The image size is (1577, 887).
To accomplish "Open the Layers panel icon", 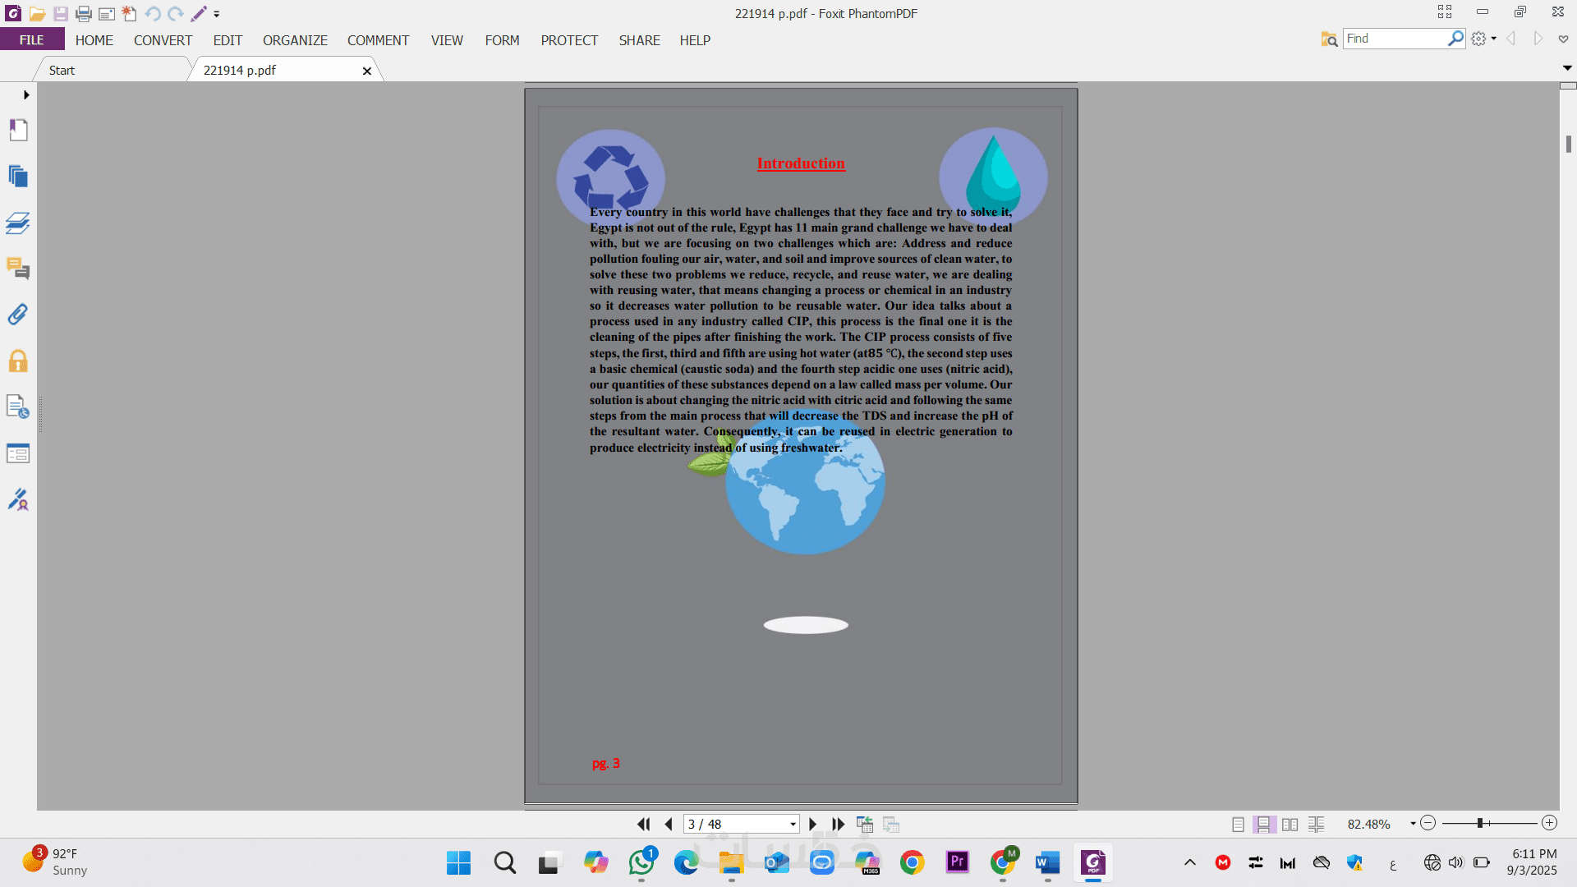I will point(18,223).
